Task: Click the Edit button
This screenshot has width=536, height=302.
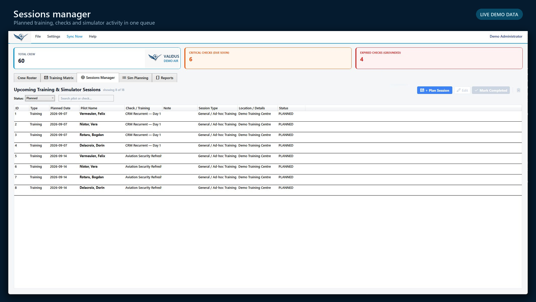Action: coord(462,90)
